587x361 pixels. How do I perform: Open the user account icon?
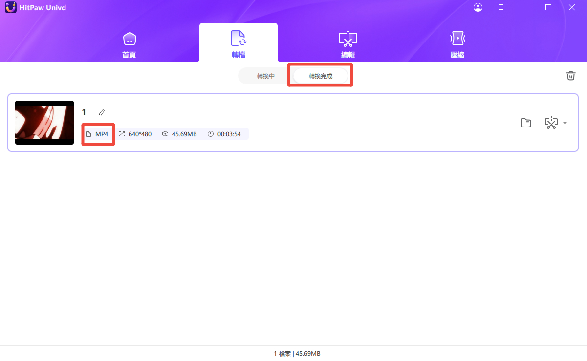pos(478,7)
